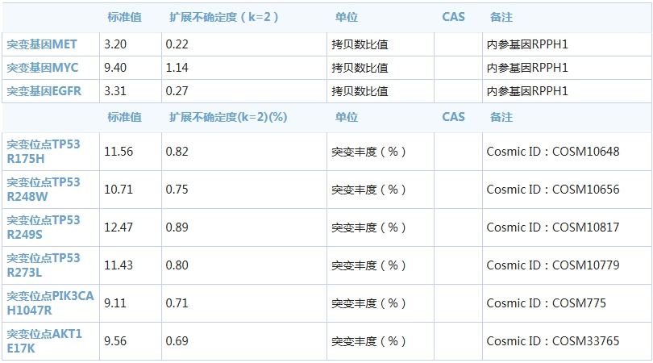Click the 突变基因EGFR row label
Screen dimensions: 653x363
pos(44,91)
